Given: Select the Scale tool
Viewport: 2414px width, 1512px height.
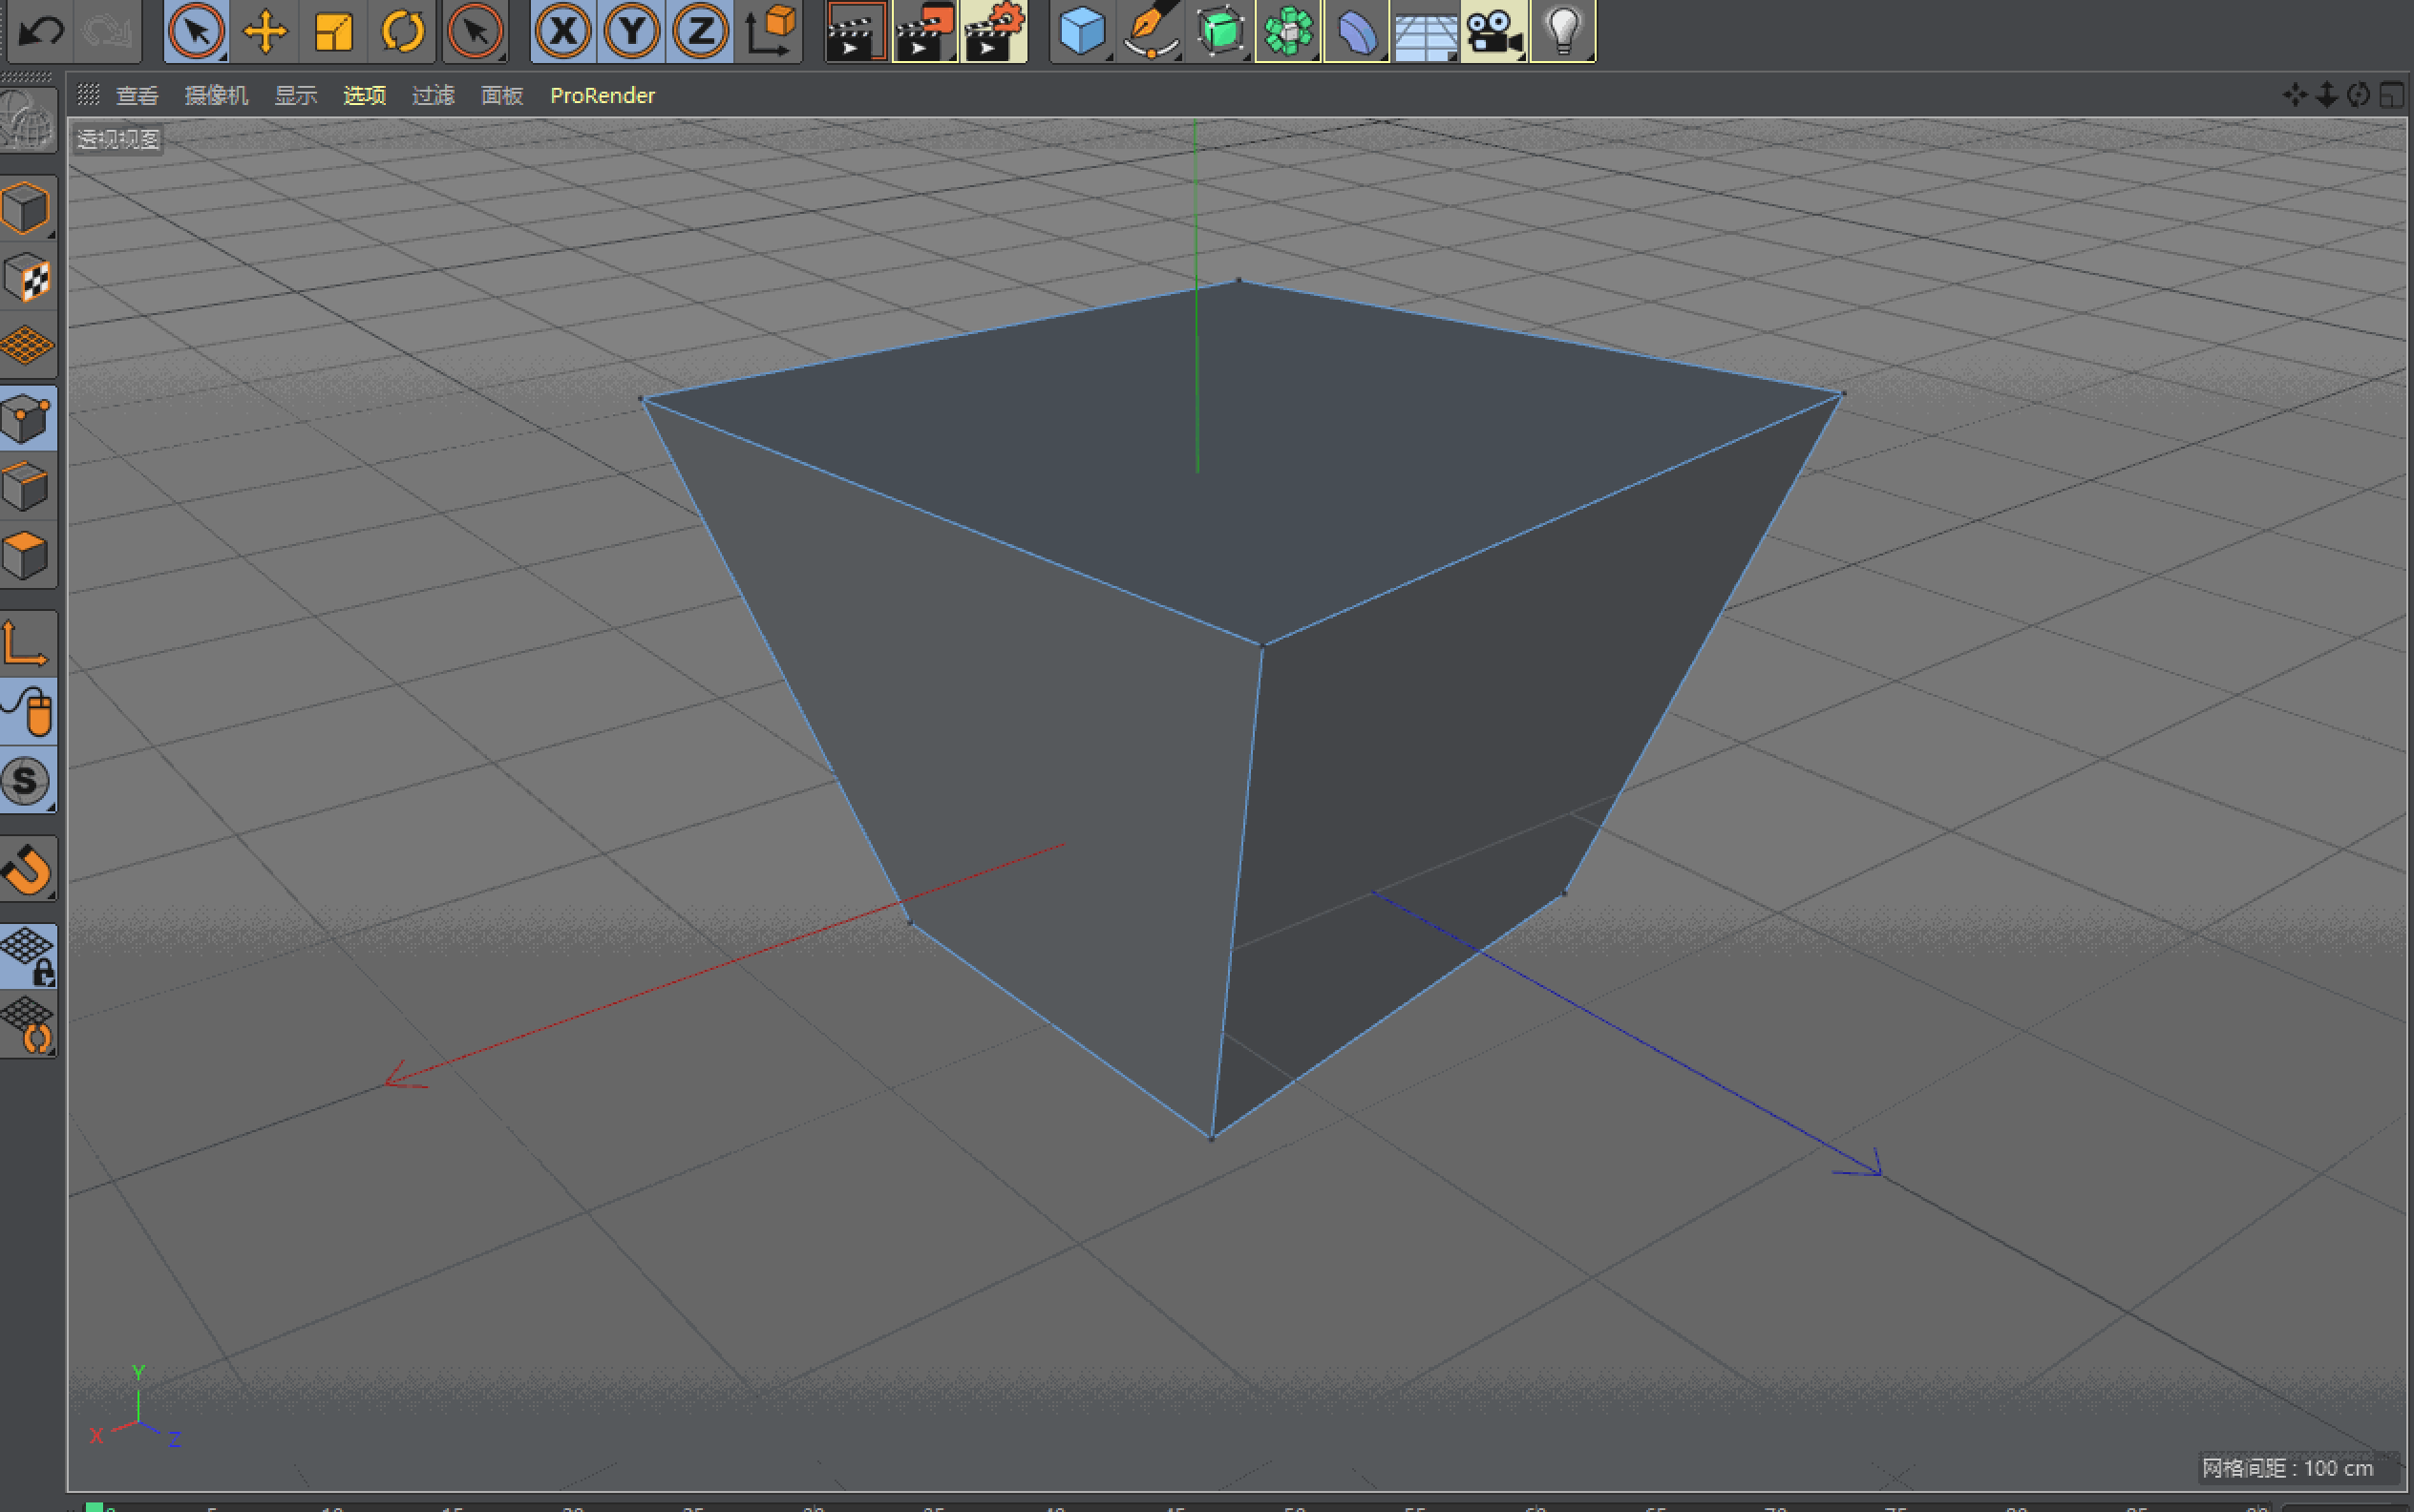Looking at the screenshot, I should point(333,31).
